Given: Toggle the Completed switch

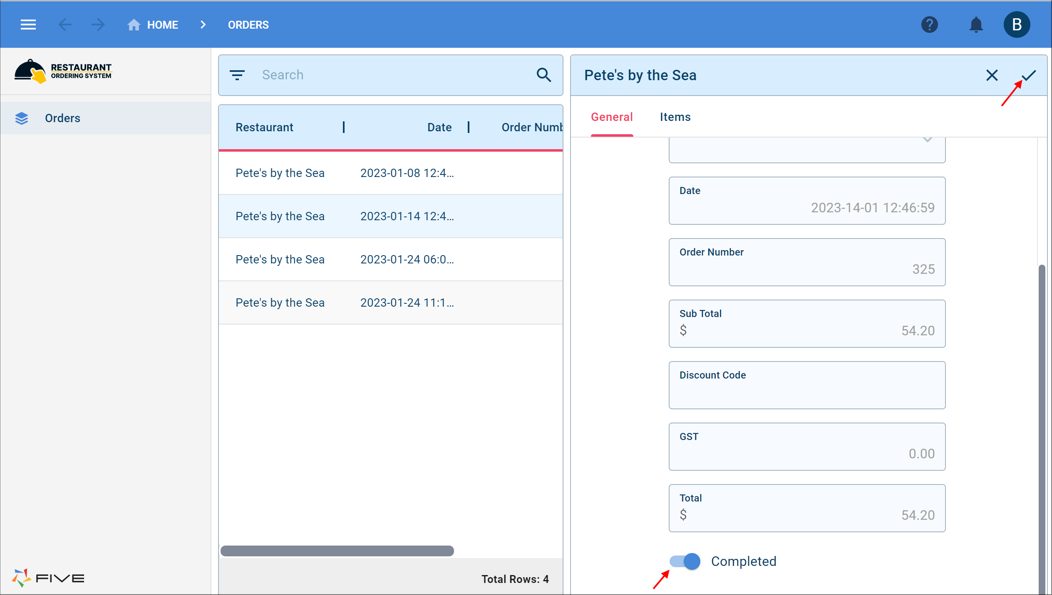Looking at the screenshot, I should point(685,561).
